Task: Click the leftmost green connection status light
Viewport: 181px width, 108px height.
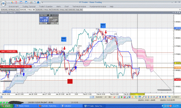Action: point(1,103)
